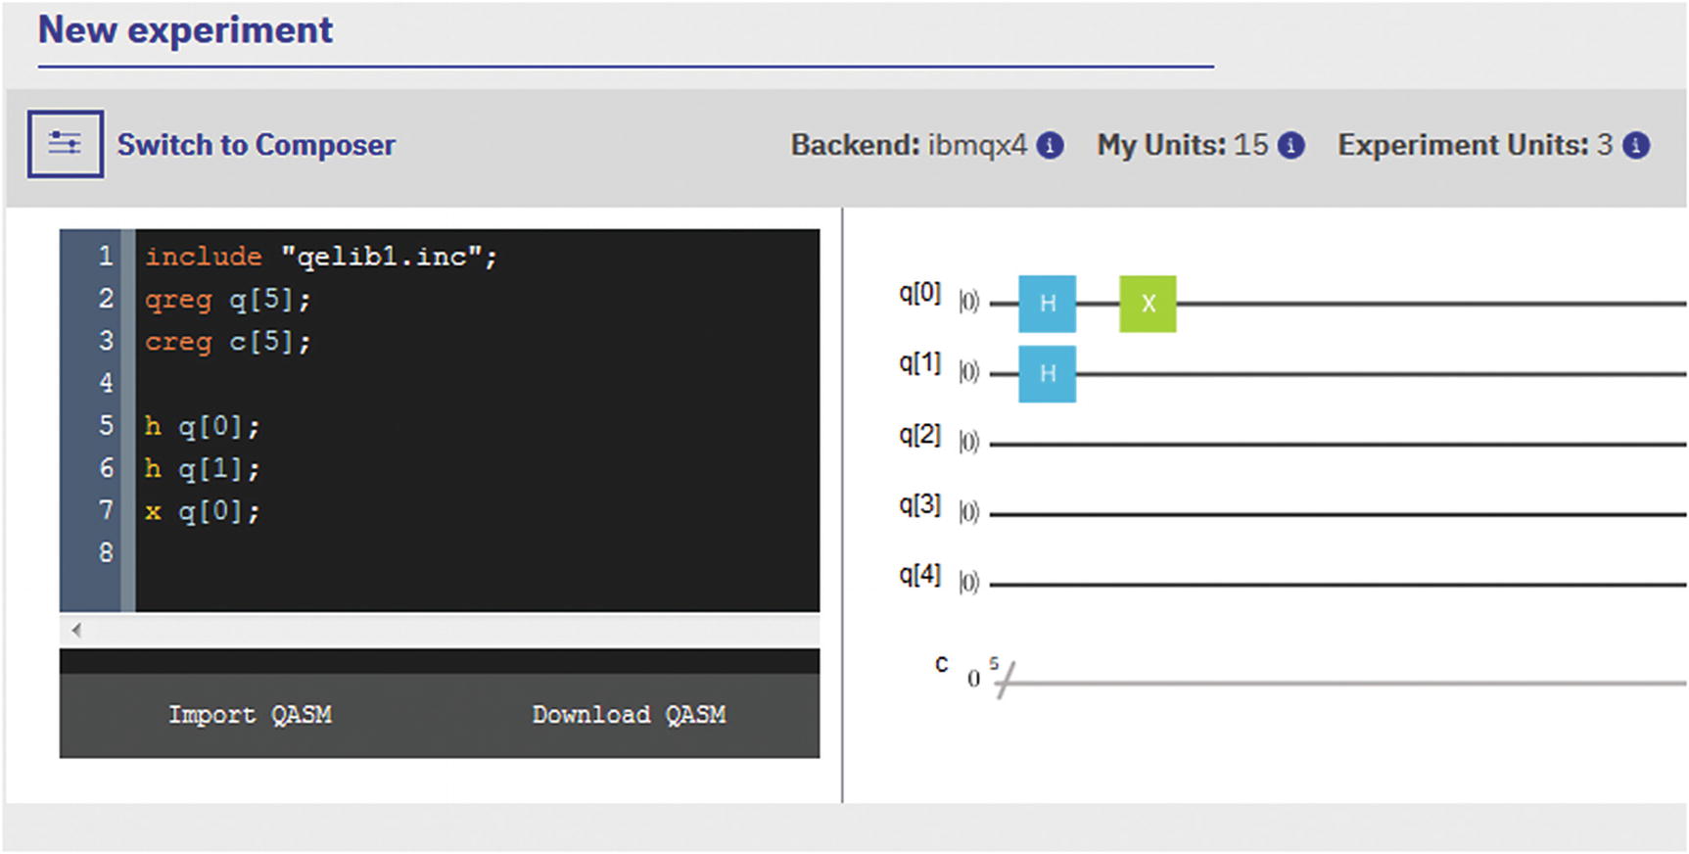Click line number 5 in the editor gutter
The width and height of the screenshot is (1689, 854).
click(105, 425)
